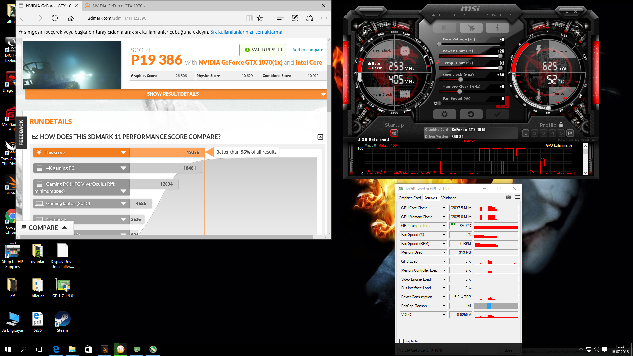Open FEEDBACK side tab

point(21,133)
